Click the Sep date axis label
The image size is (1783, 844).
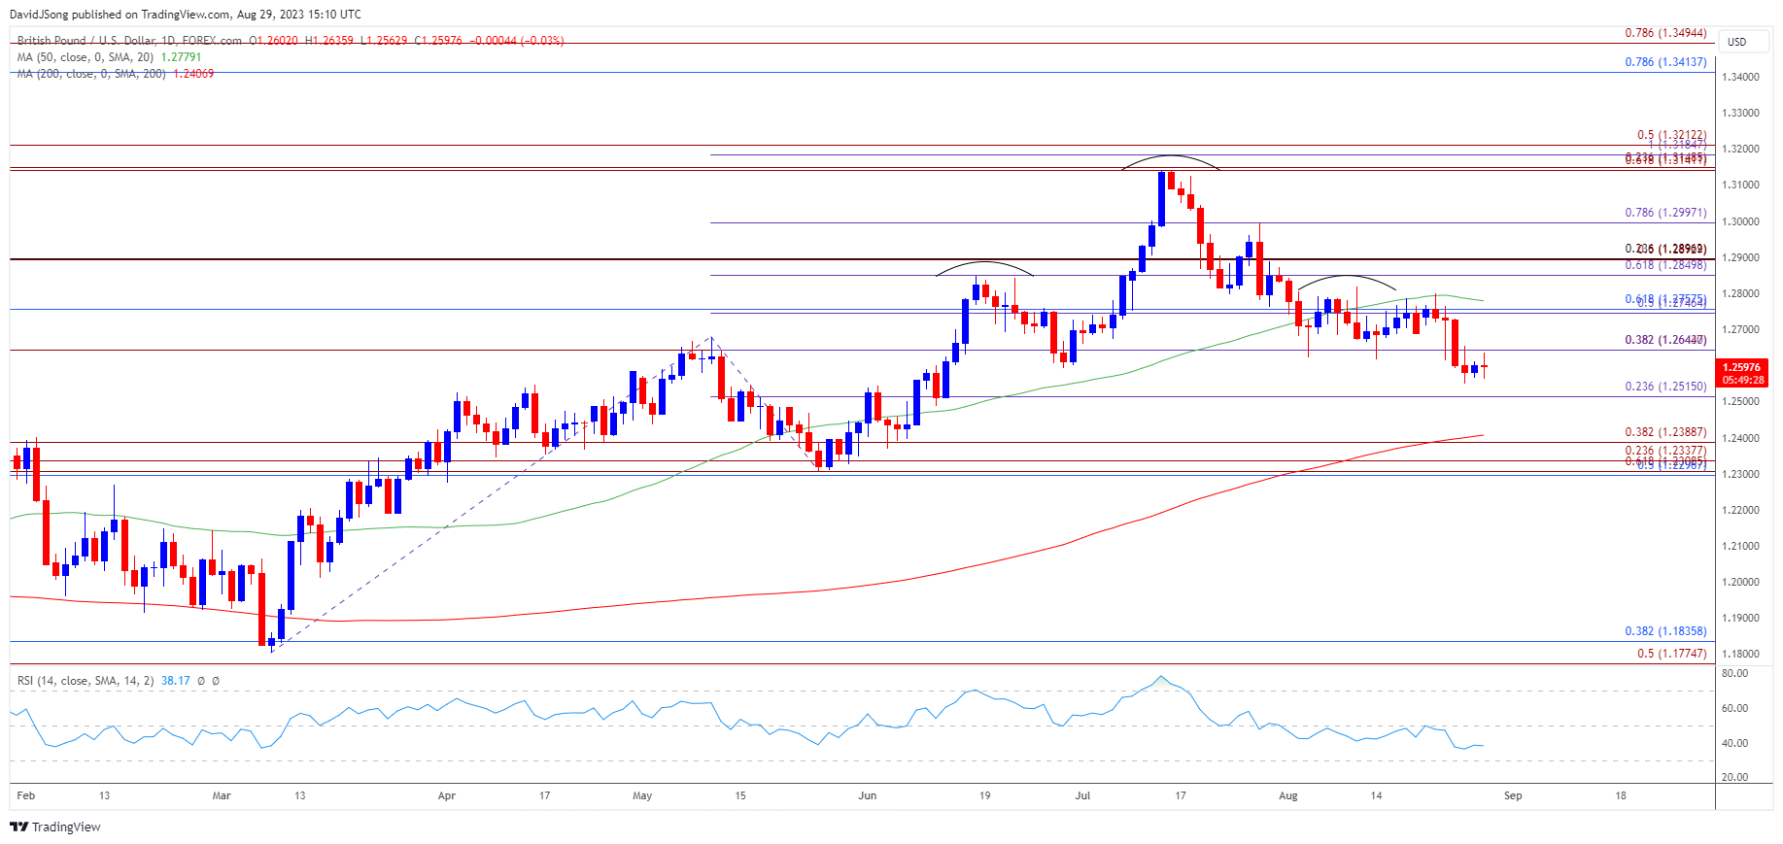(x=1513, y=796)
